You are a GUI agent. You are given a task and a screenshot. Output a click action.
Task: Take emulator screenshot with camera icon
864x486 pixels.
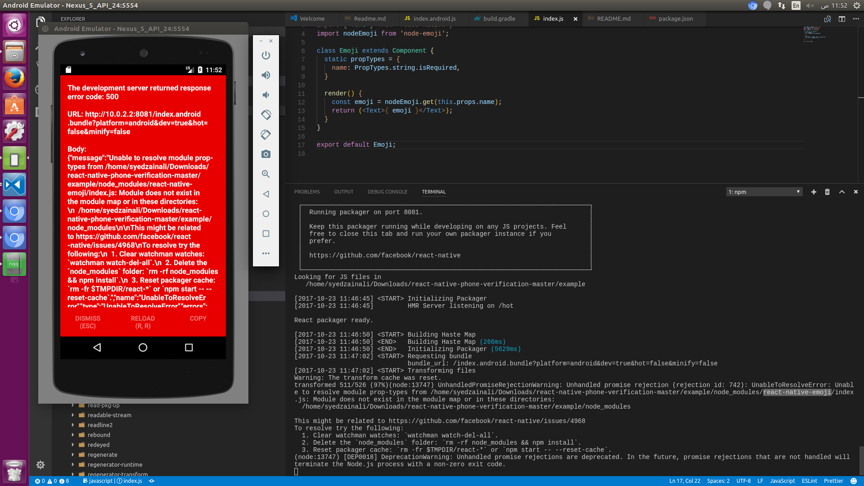(x=266, y=154)
